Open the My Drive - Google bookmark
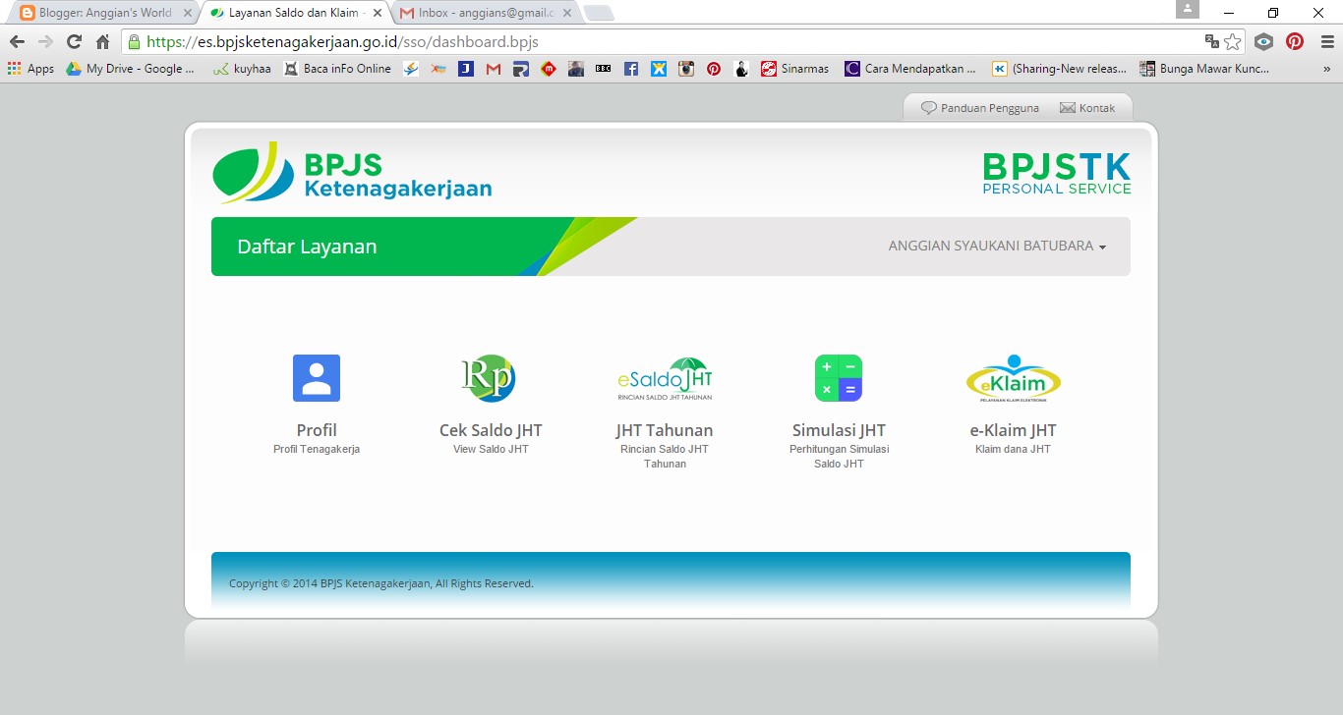 (x=131, y=69)
